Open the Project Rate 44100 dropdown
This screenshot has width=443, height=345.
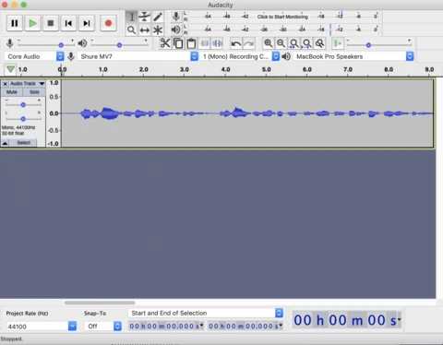42,327
